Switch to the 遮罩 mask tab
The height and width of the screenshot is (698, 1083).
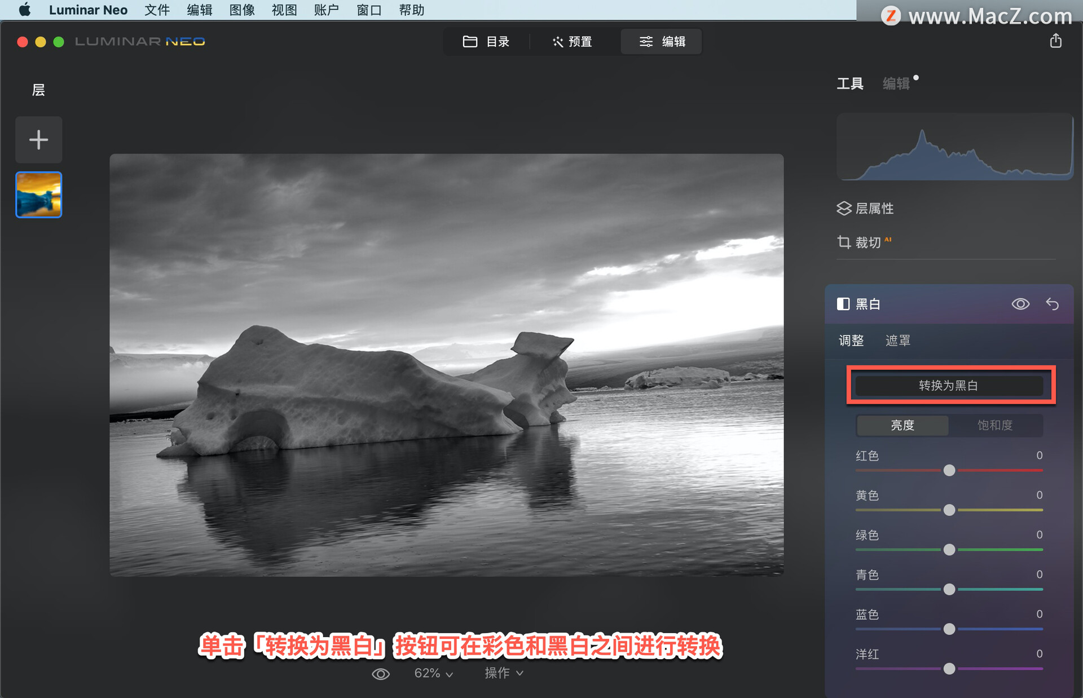pos(898,341)
